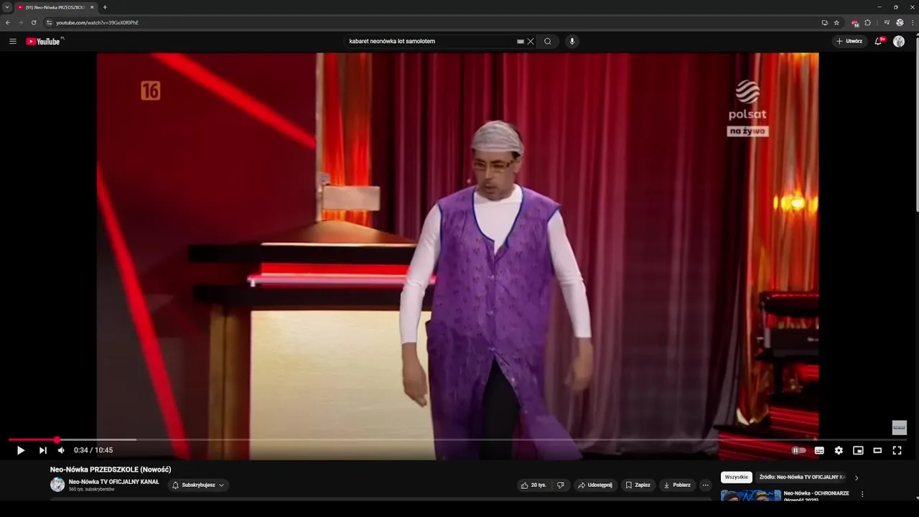The height and width of the screenshot is (517, 919).
Task: Like the video with thumbs up
Action: [533, 485]
